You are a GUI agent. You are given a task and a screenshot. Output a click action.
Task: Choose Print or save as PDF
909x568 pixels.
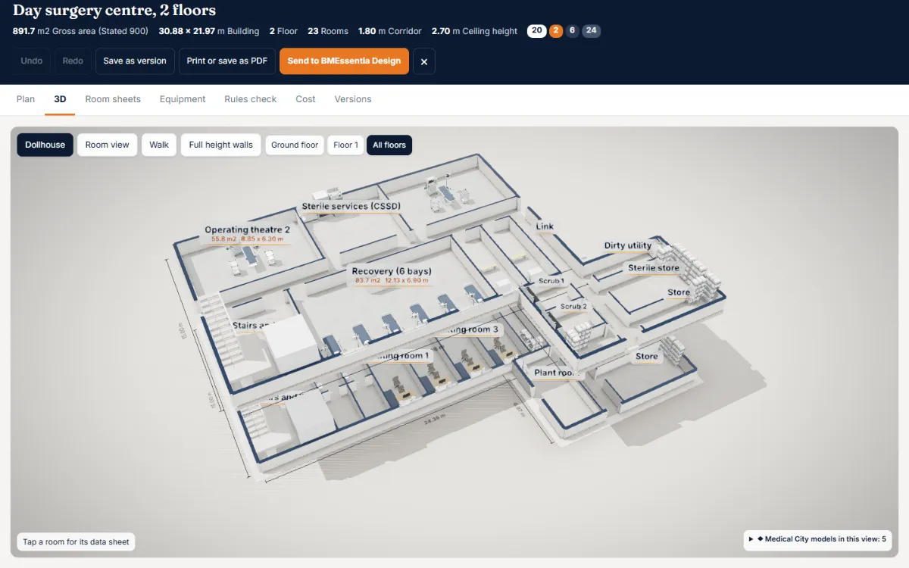(227, 61)
